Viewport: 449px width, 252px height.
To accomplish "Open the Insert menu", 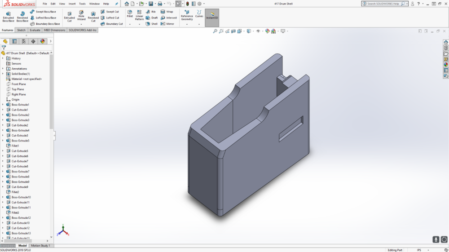I will tap(72, 4).
